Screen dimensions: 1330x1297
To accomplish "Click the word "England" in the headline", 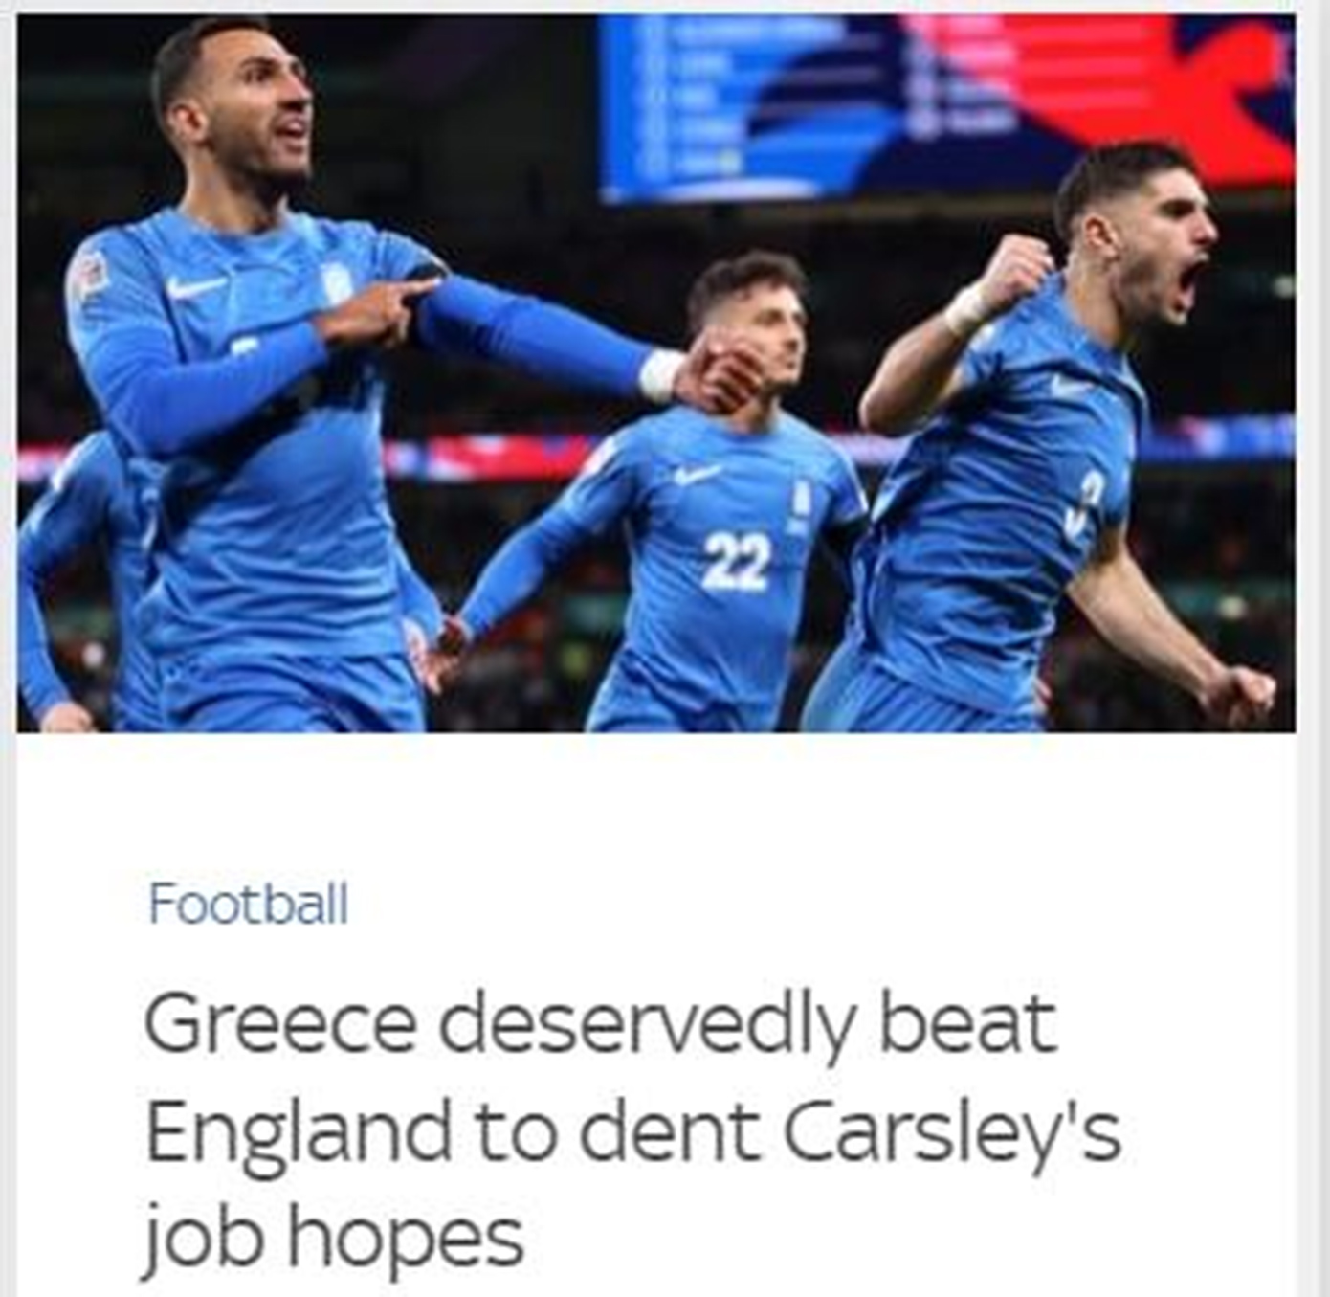I will (298, 1131).
